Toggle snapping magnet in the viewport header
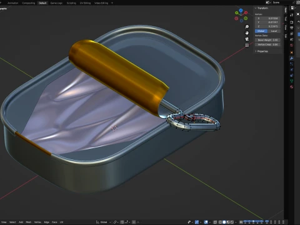This screenshot has width=300, height=225. [122, 222]
